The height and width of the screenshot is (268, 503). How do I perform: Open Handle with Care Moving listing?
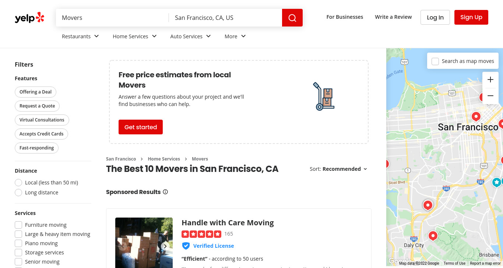tap(228, 223)
